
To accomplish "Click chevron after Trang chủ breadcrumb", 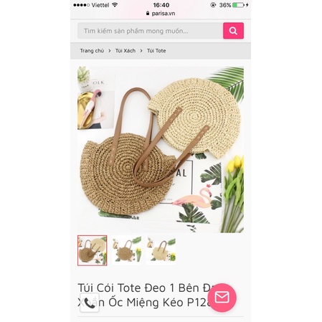I will pyautogui.click(x=110, y=51).
